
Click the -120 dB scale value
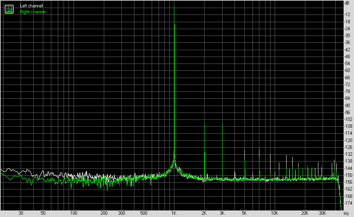(x=348, y=140)
